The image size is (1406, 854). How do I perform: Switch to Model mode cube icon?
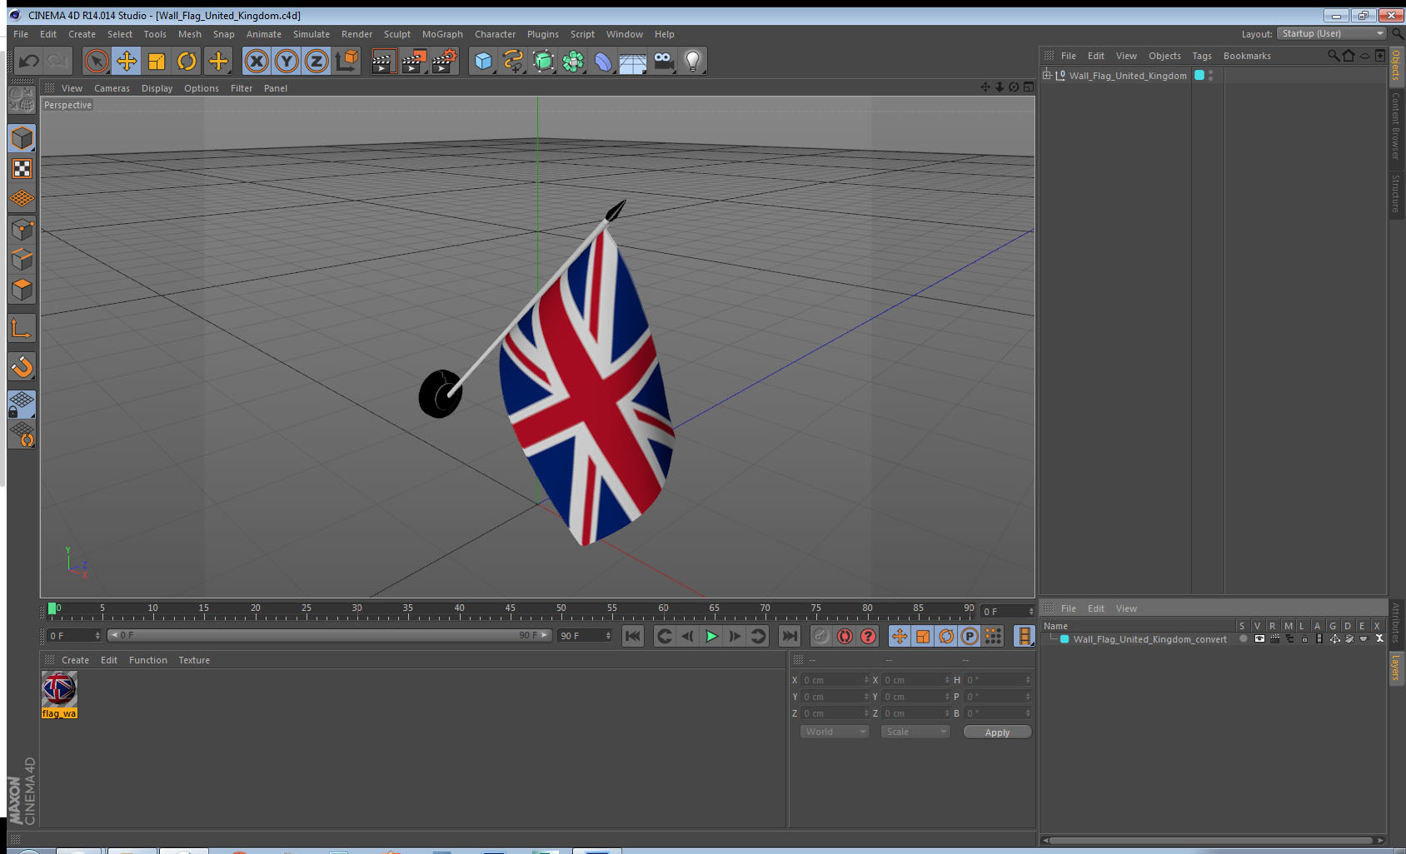(22, 138)
